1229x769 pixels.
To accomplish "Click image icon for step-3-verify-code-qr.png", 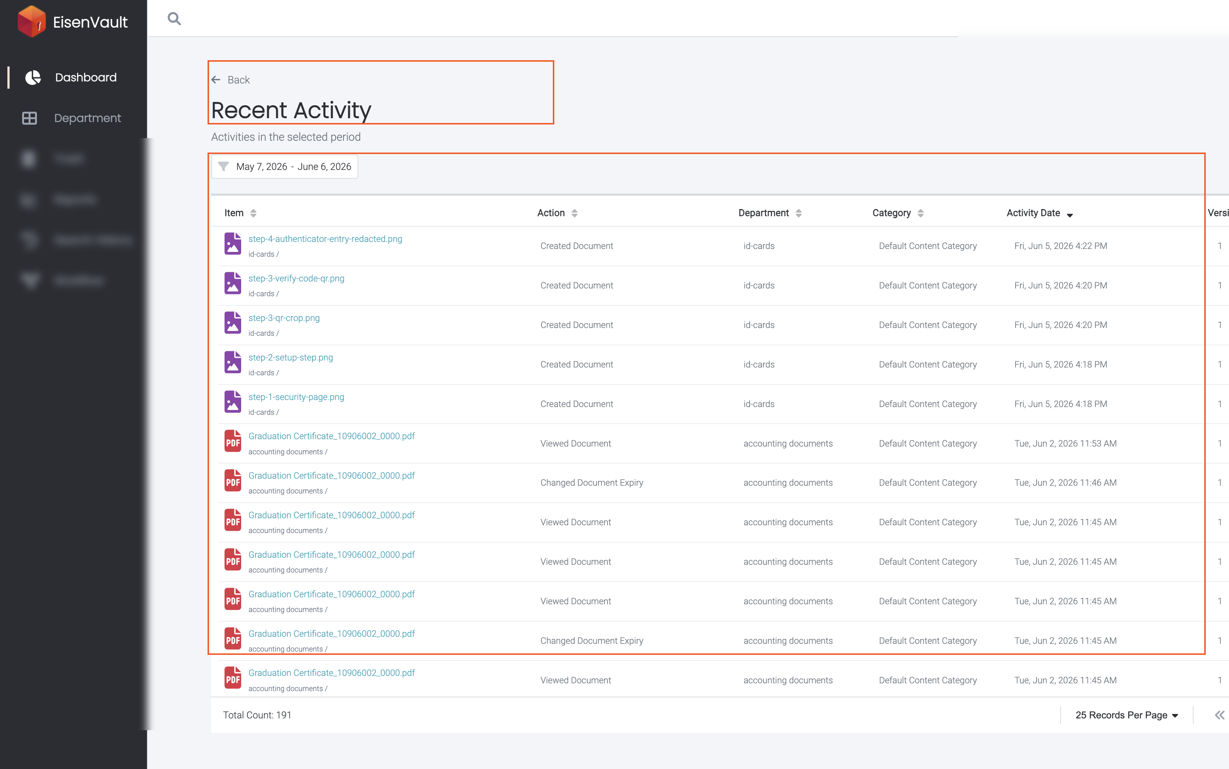I will (233, 283).
